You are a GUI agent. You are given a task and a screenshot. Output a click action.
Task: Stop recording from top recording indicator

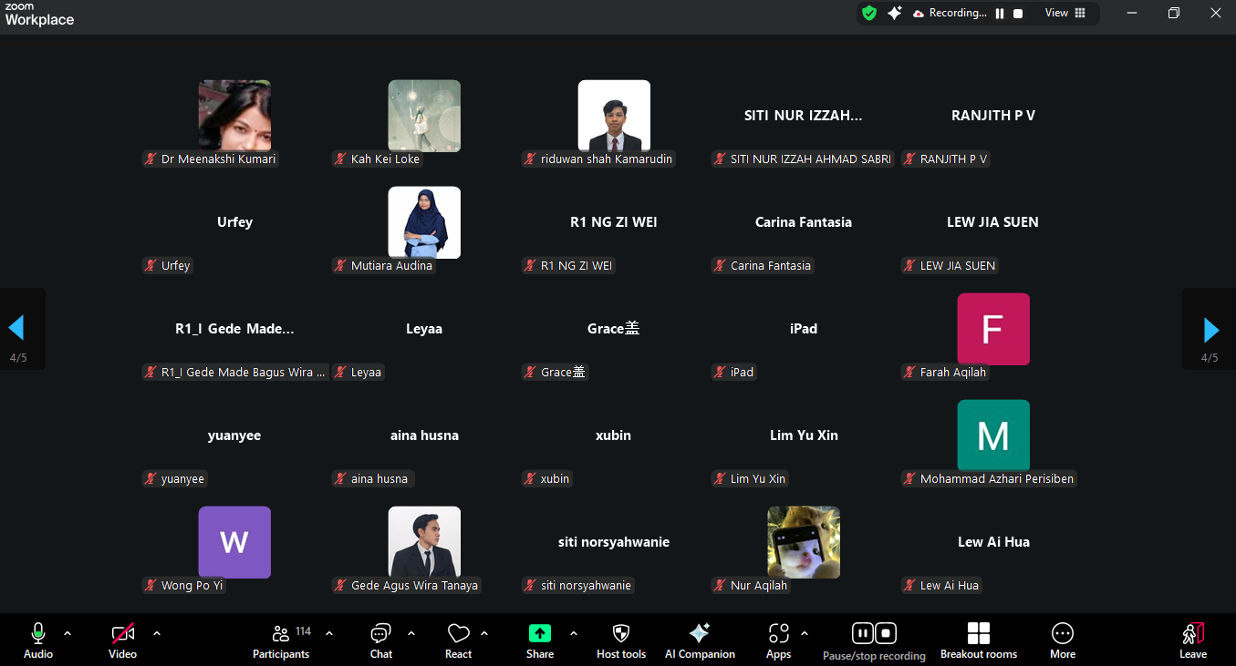(x=1018, y=14)
